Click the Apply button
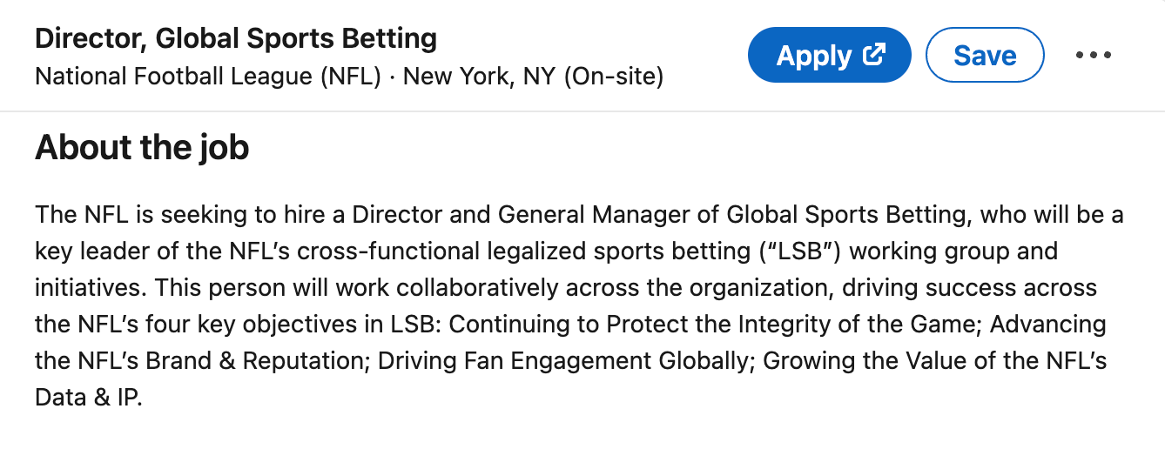Image resolution: width=1165 pixels, height=449 pixels. [829, 56]
